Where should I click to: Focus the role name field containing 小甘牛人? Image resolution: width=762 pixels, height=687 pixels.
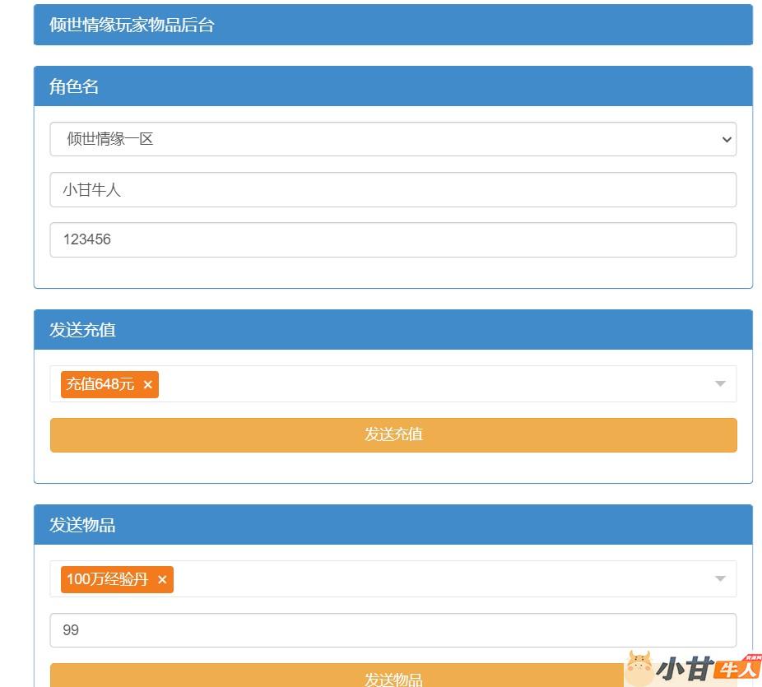coord(393,190)
